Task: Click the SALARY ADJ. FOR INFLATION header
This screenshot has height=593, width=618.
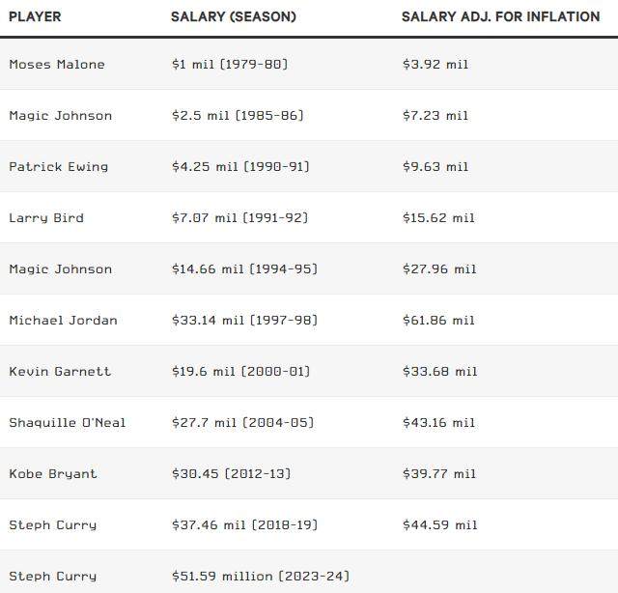Action: coord(500,17)
